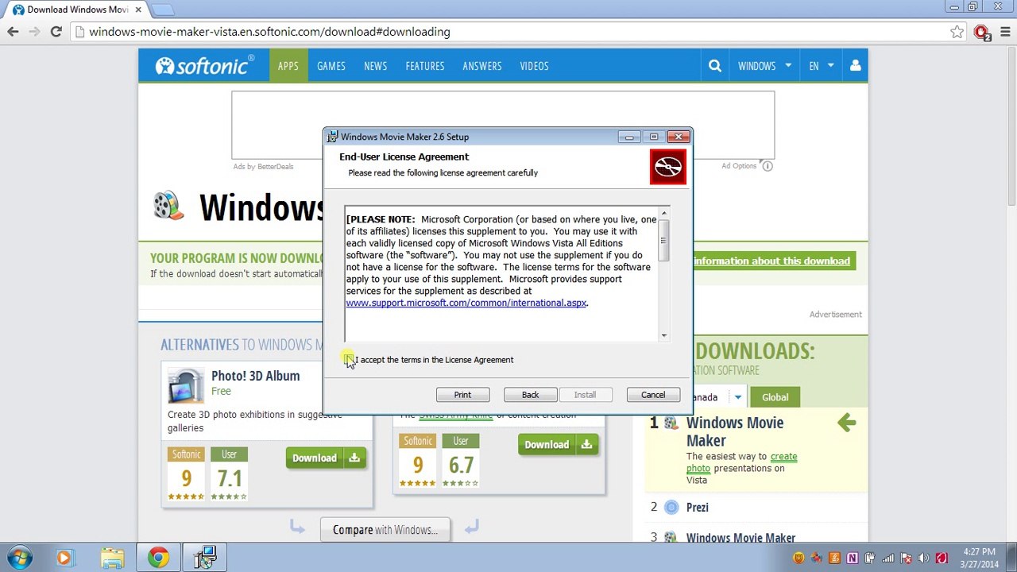1017x572 pixels.
Task: Close the Download Windows Movie Maker tab
Action: coord(138,10)
